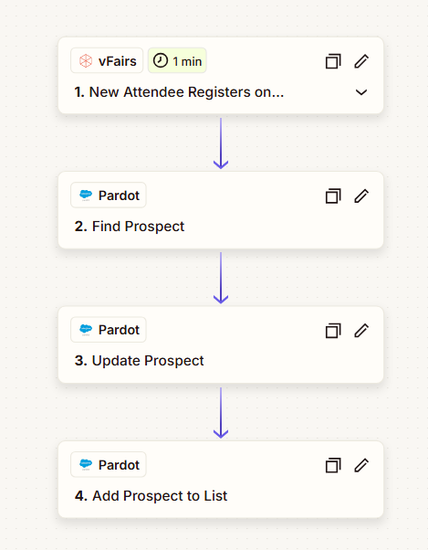Edit the New Attendee Registers step
The width and height of the screenshot is (428, 550).
click(361, 61)
